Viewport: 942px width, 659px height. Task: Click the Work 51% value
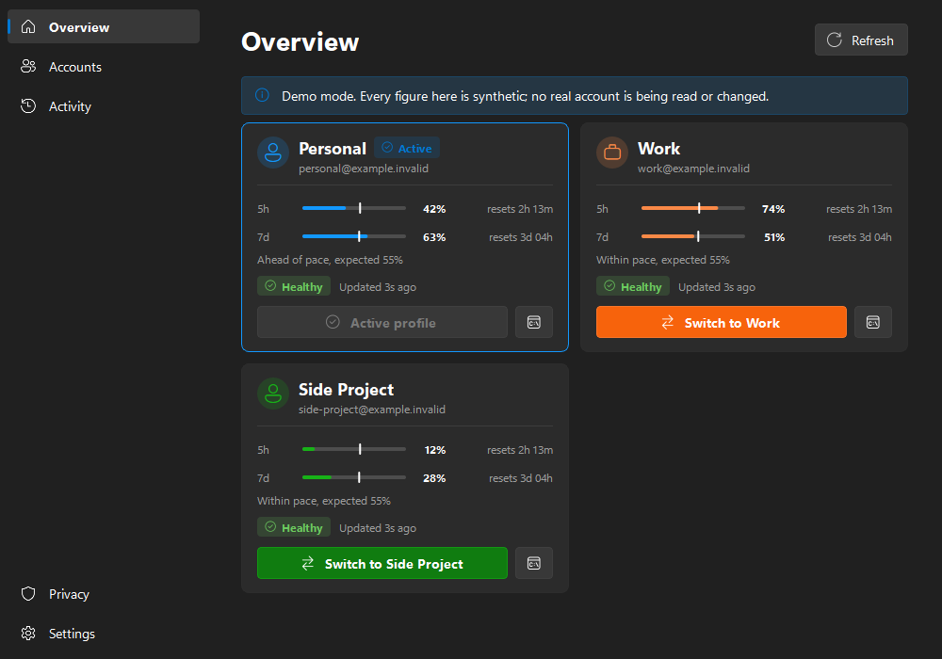pyautogui.click(x=774, y=237)
